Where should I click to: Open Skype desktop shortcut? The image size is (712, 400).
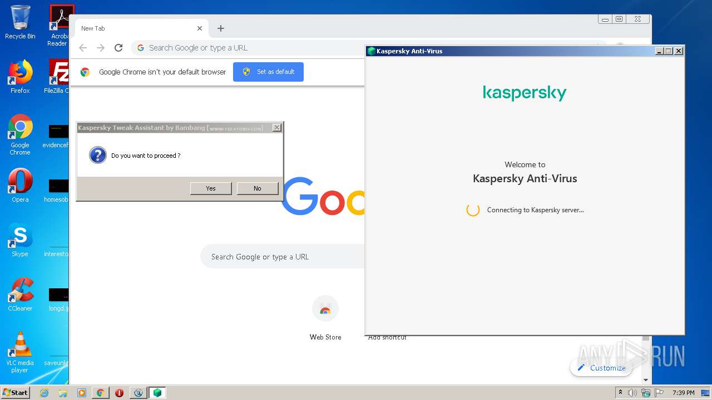click(x=20, y=239)
